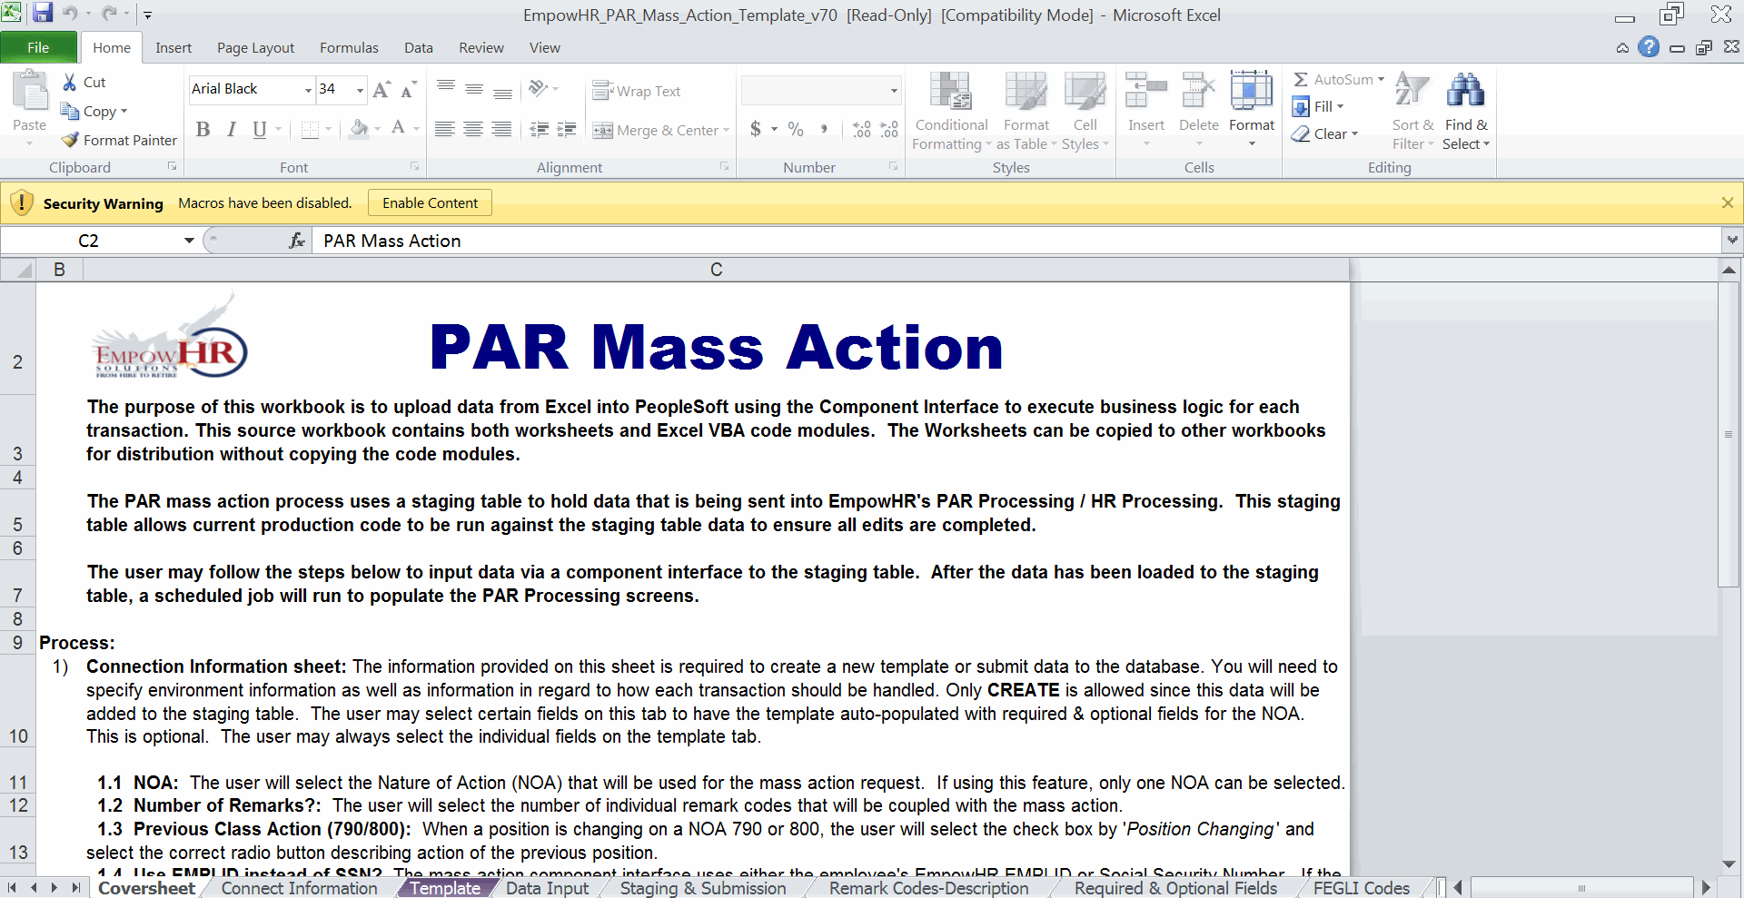Switch to the Page Layout tab

[255, 47]
